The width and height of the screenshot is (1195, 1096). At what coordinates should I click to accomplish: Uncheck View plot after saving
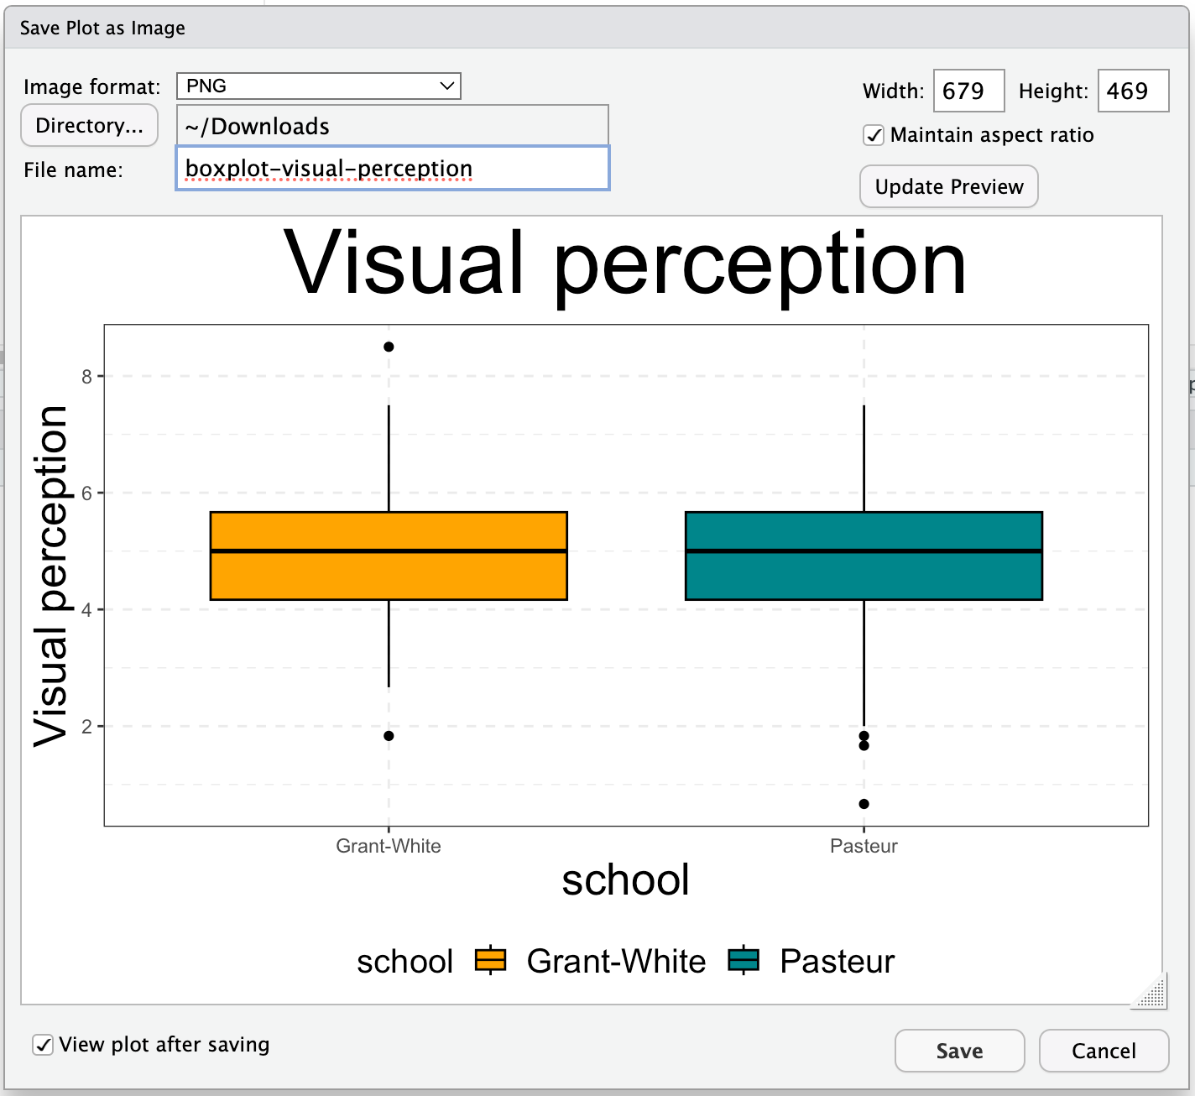[43, 1045]
